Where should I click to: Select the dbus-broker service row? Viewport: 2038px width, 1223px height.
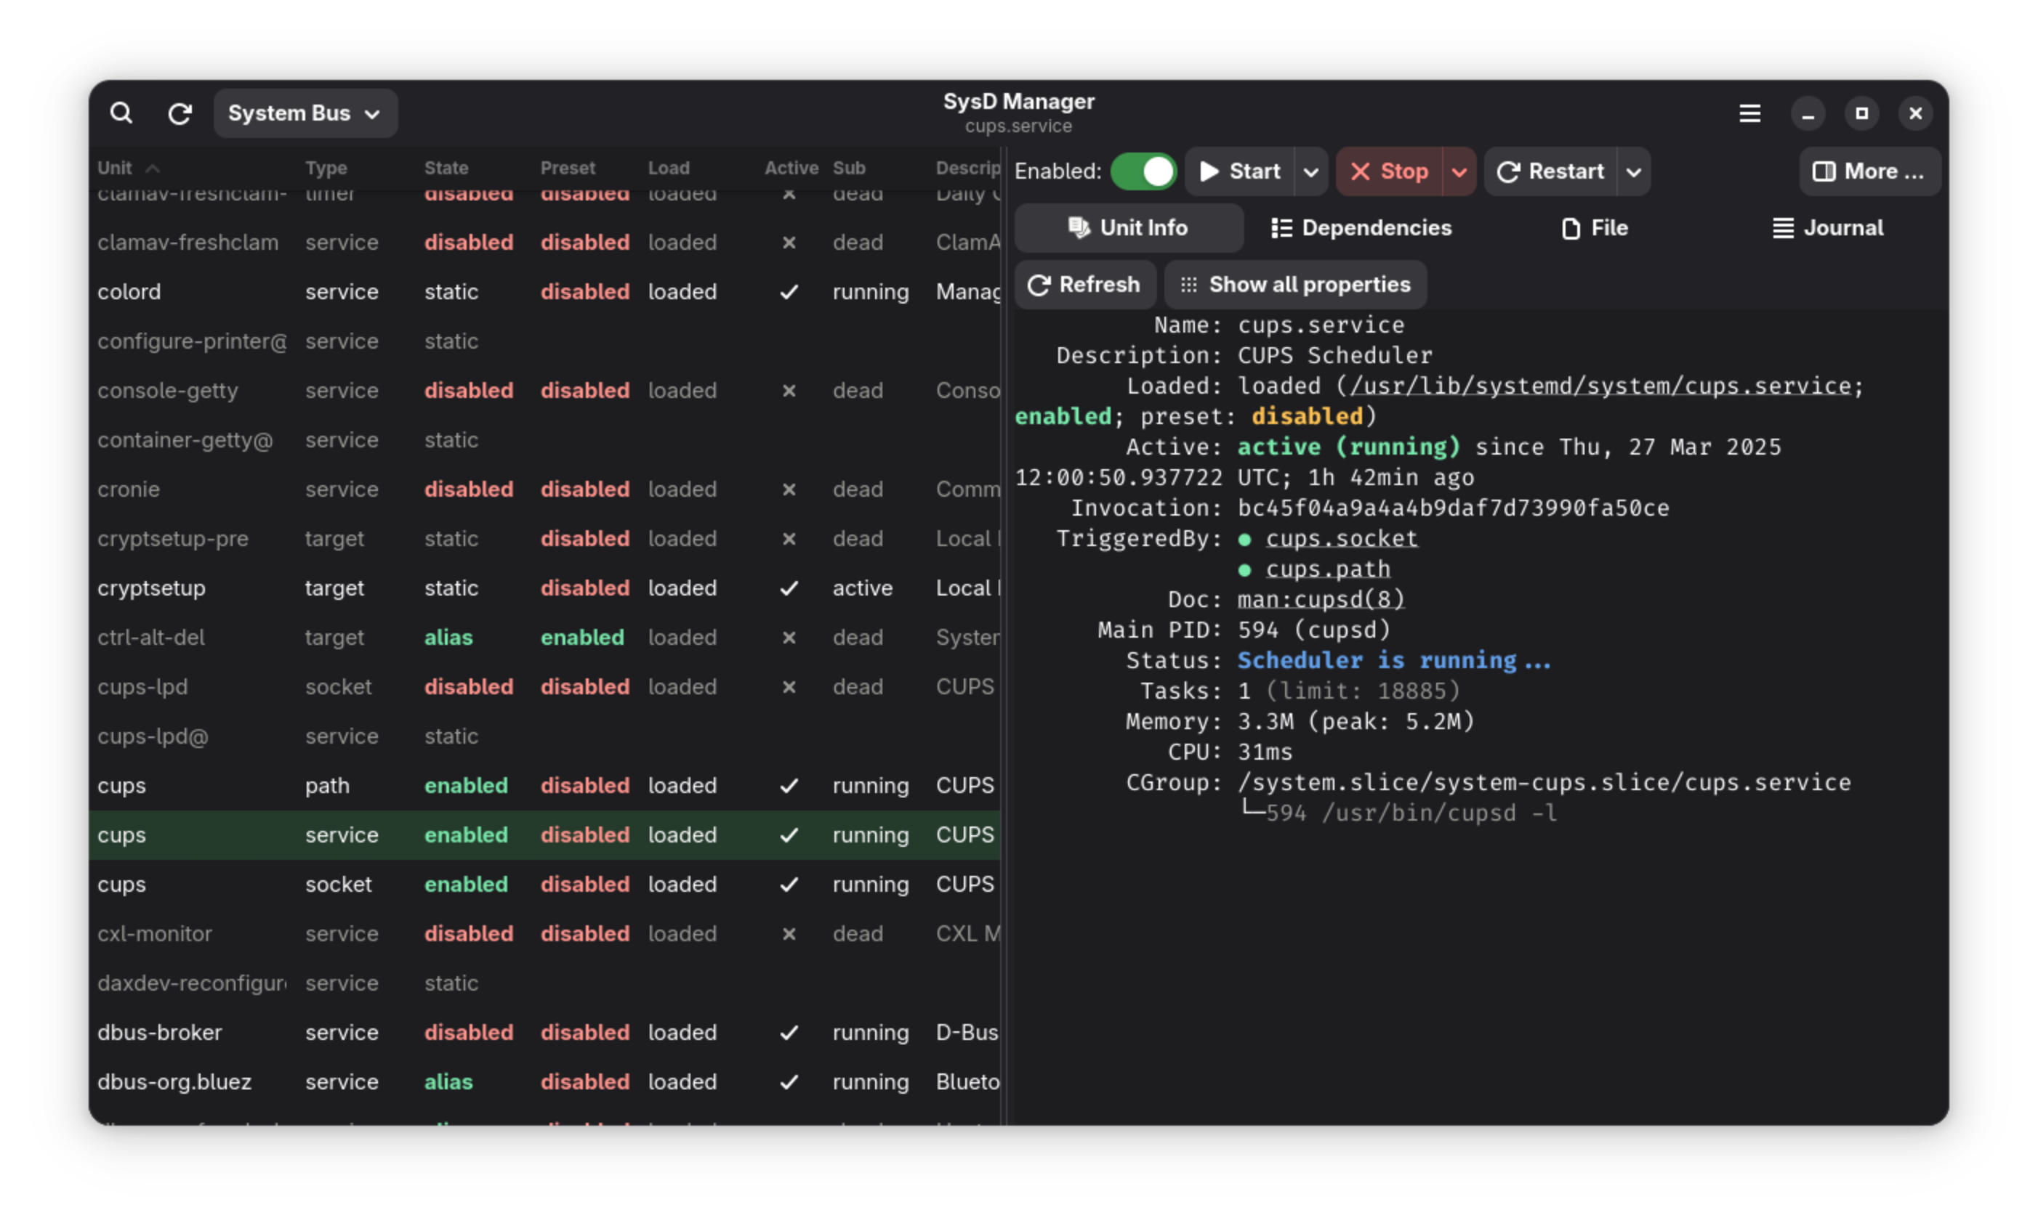tap(544, 1033)
